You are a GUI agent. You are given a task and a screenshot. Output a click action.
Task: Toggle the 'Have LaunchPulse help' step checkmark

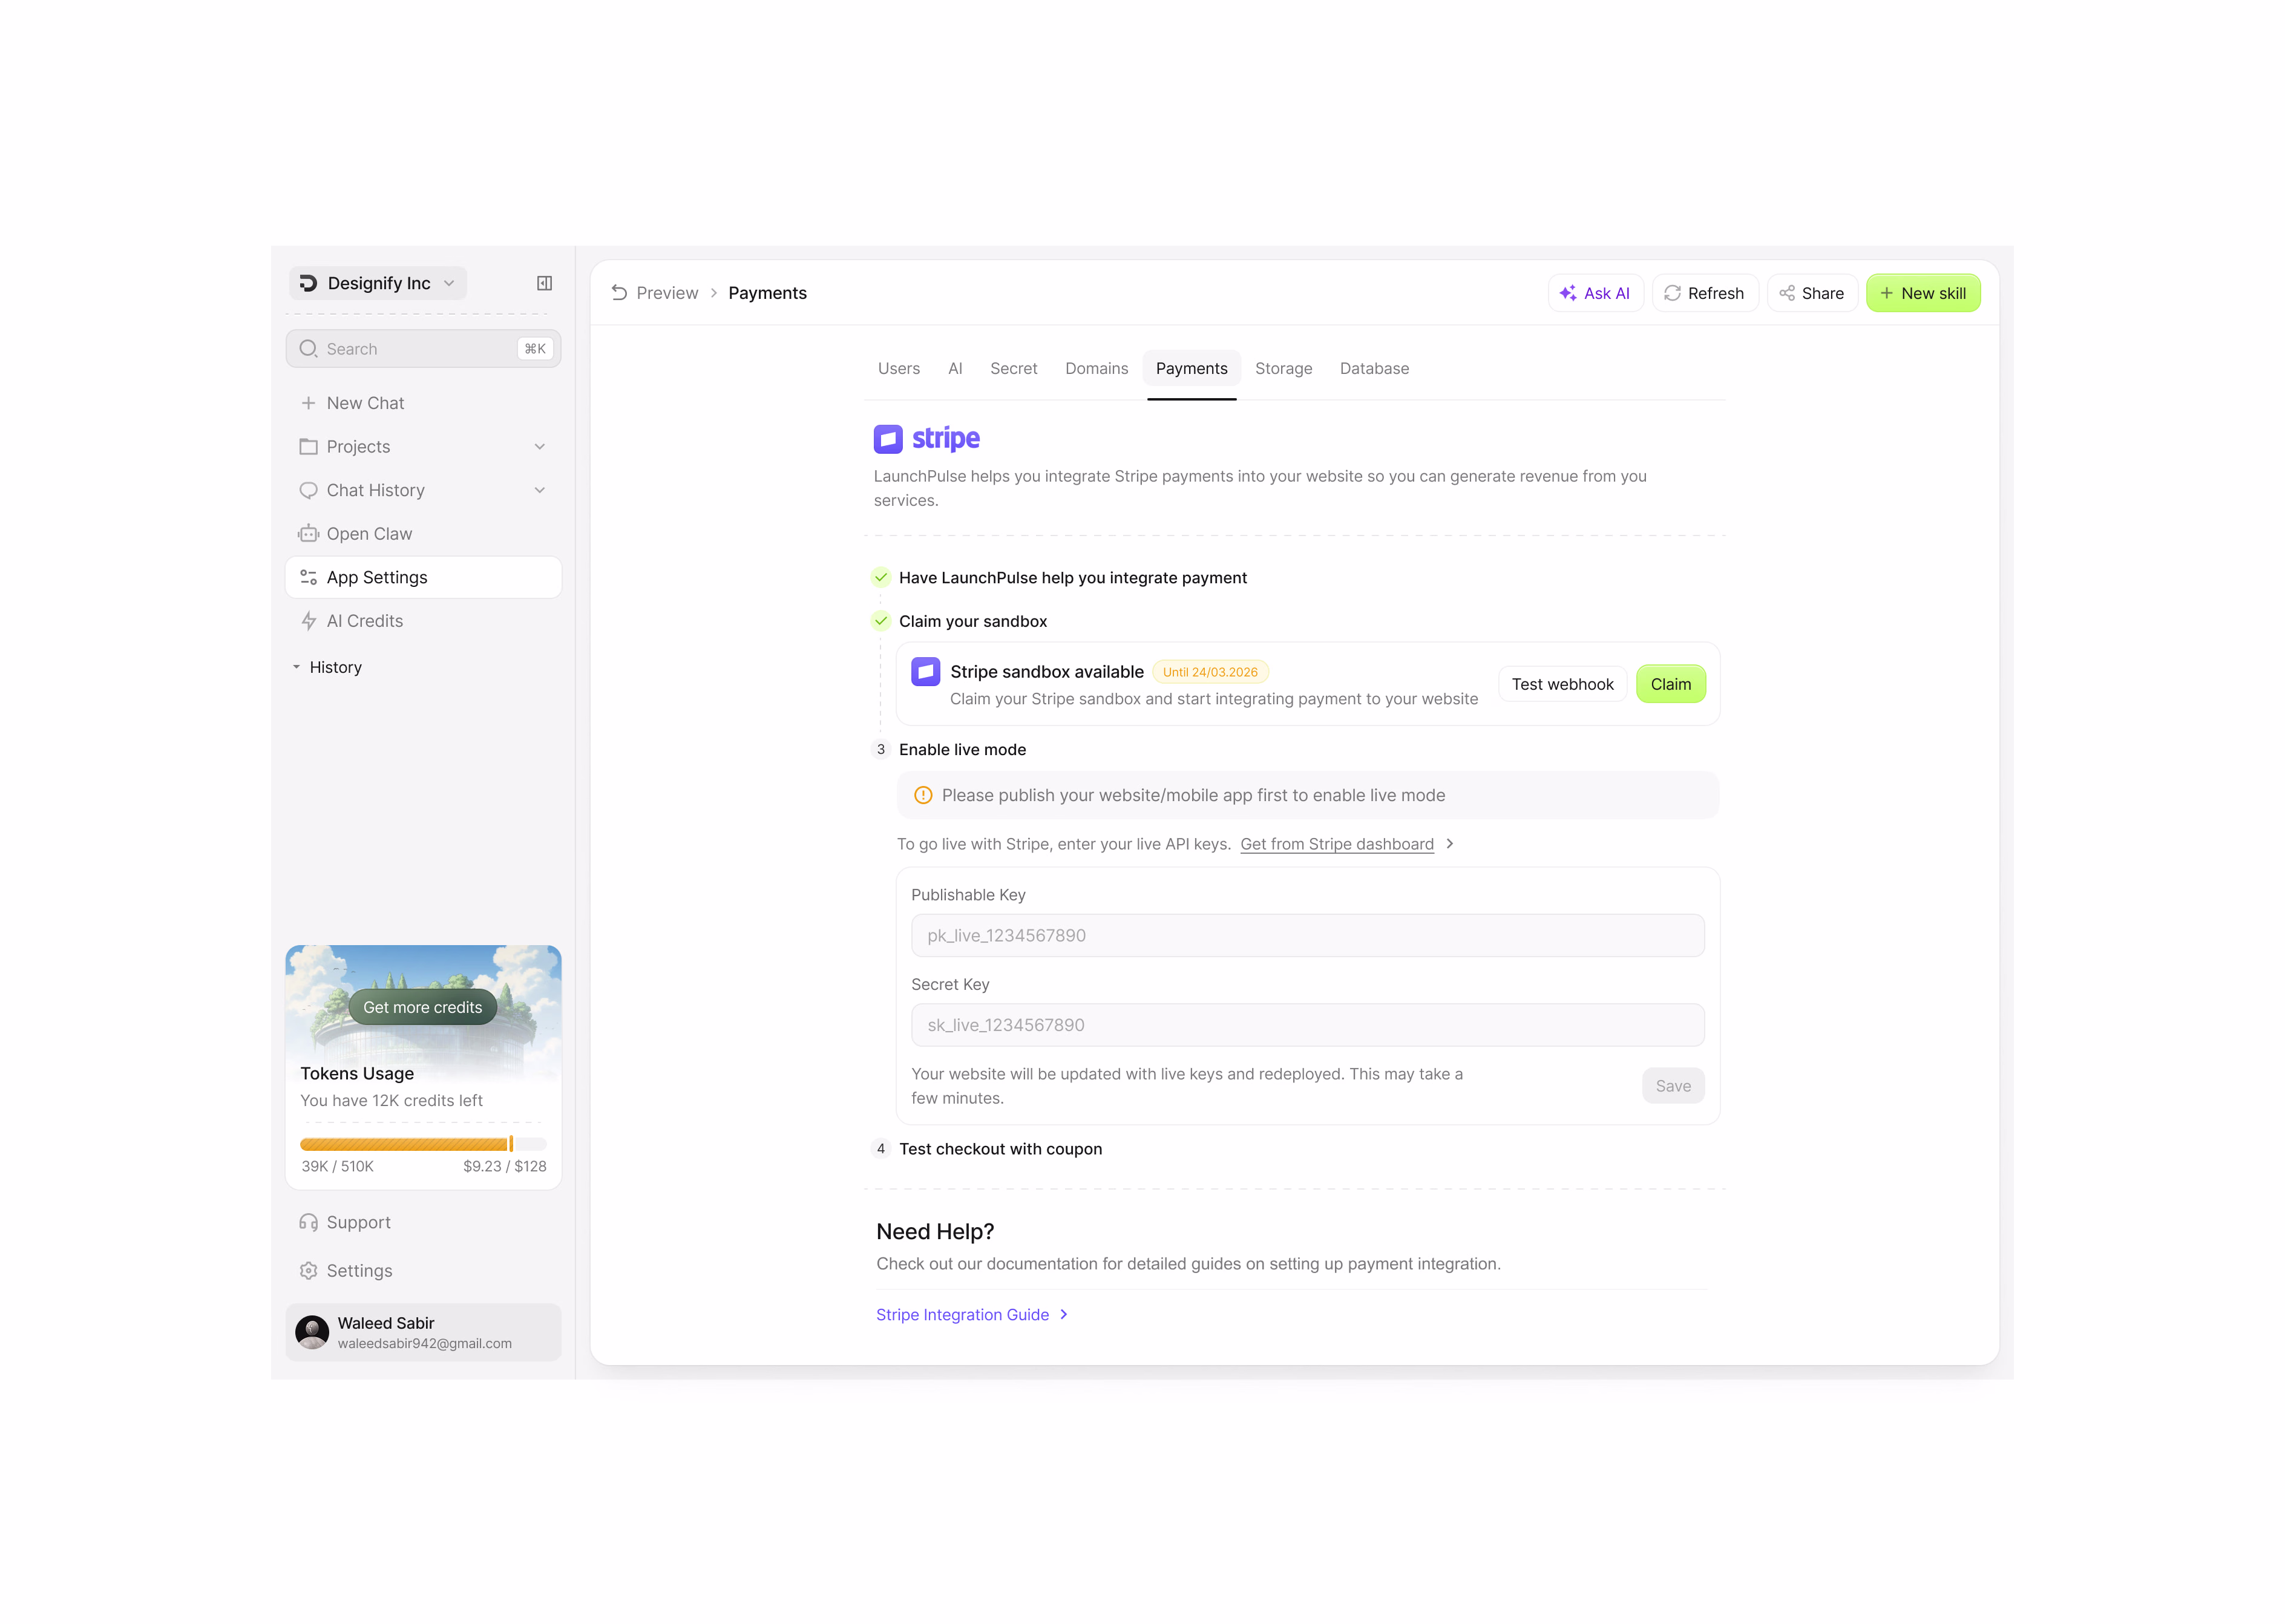tap(880, 577)
